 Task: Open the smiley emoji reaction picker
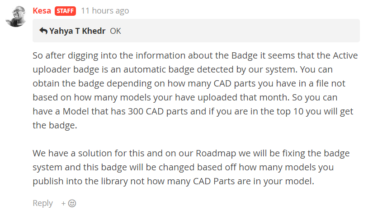pos(72,203)
